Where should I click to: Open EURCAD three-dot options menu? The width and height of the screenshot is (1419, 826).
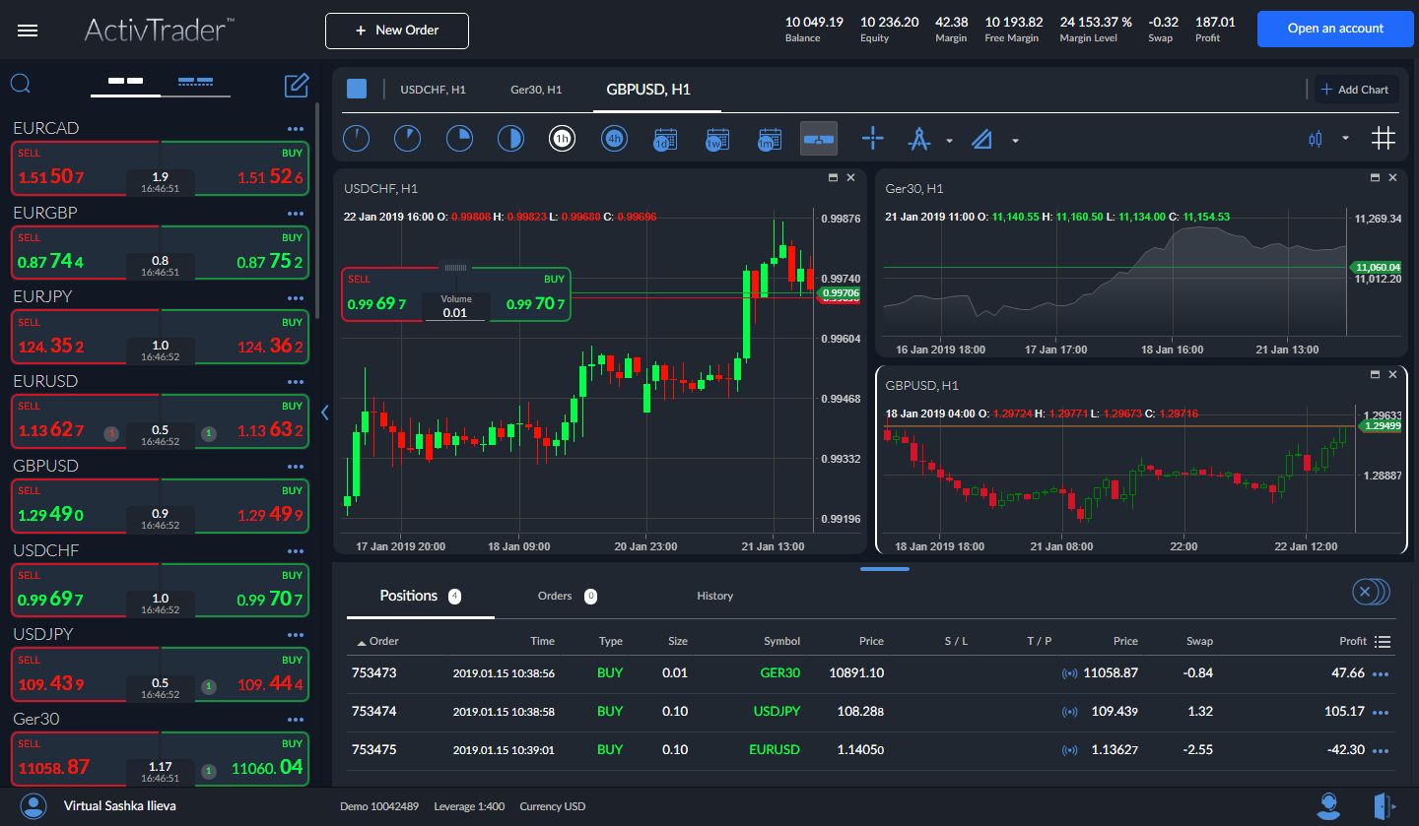tap(296, 129)
